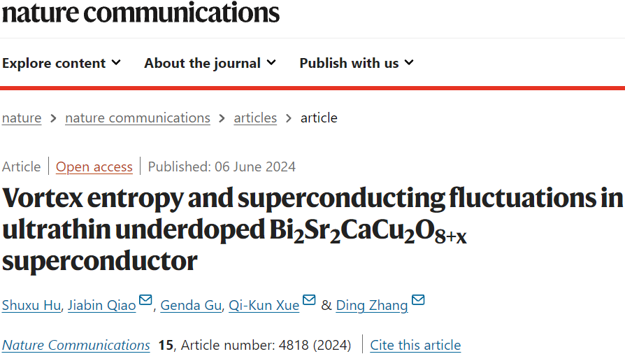Click the email icon next to Jiabin Qiao
Viewport: 625px width, 354px height.
click(145, 299)
